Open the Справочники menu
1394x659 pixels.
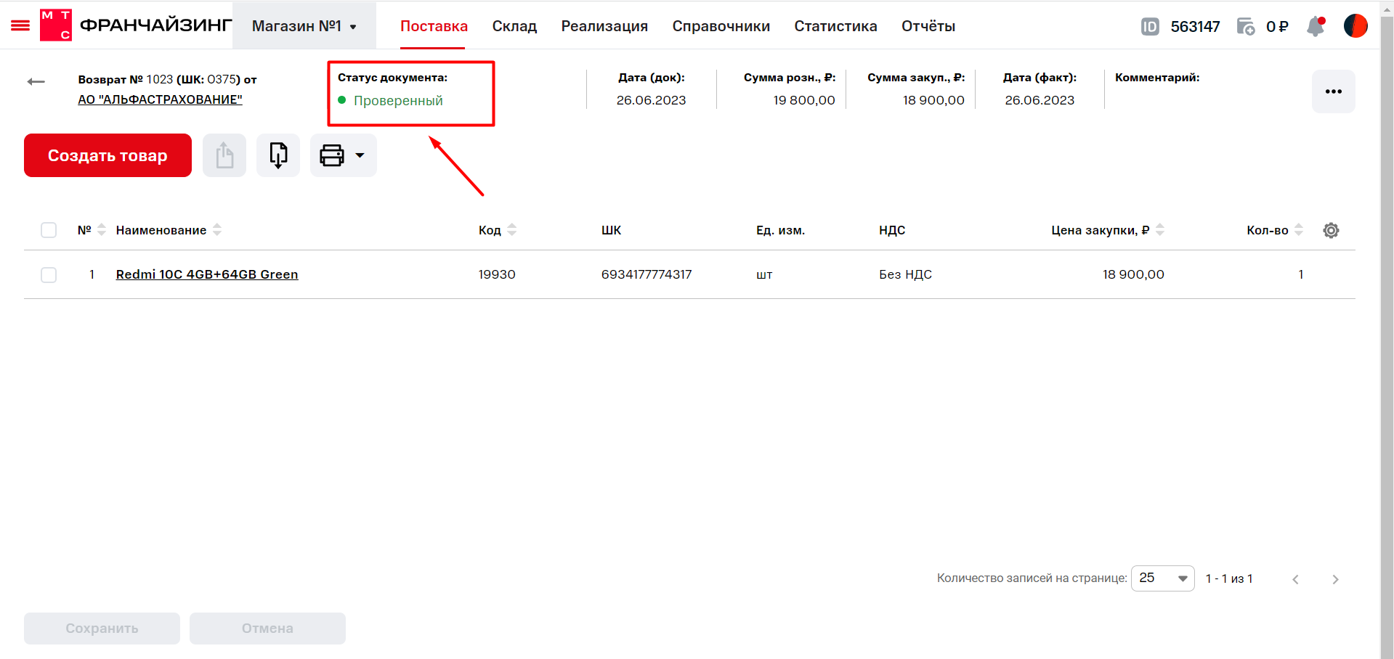721,26
